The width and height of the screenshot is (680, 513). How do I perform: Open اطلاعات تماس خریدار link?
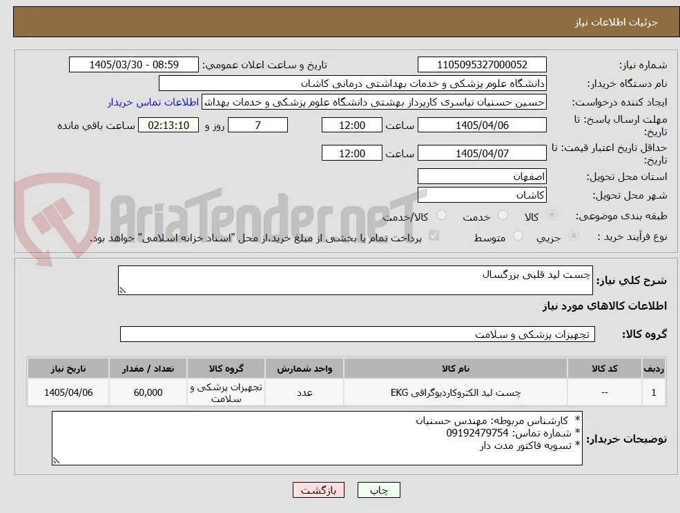[x=153, y=102]
